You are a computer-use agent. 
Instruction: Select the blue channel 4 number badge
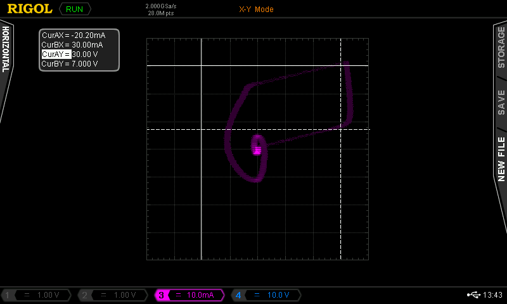238,295
